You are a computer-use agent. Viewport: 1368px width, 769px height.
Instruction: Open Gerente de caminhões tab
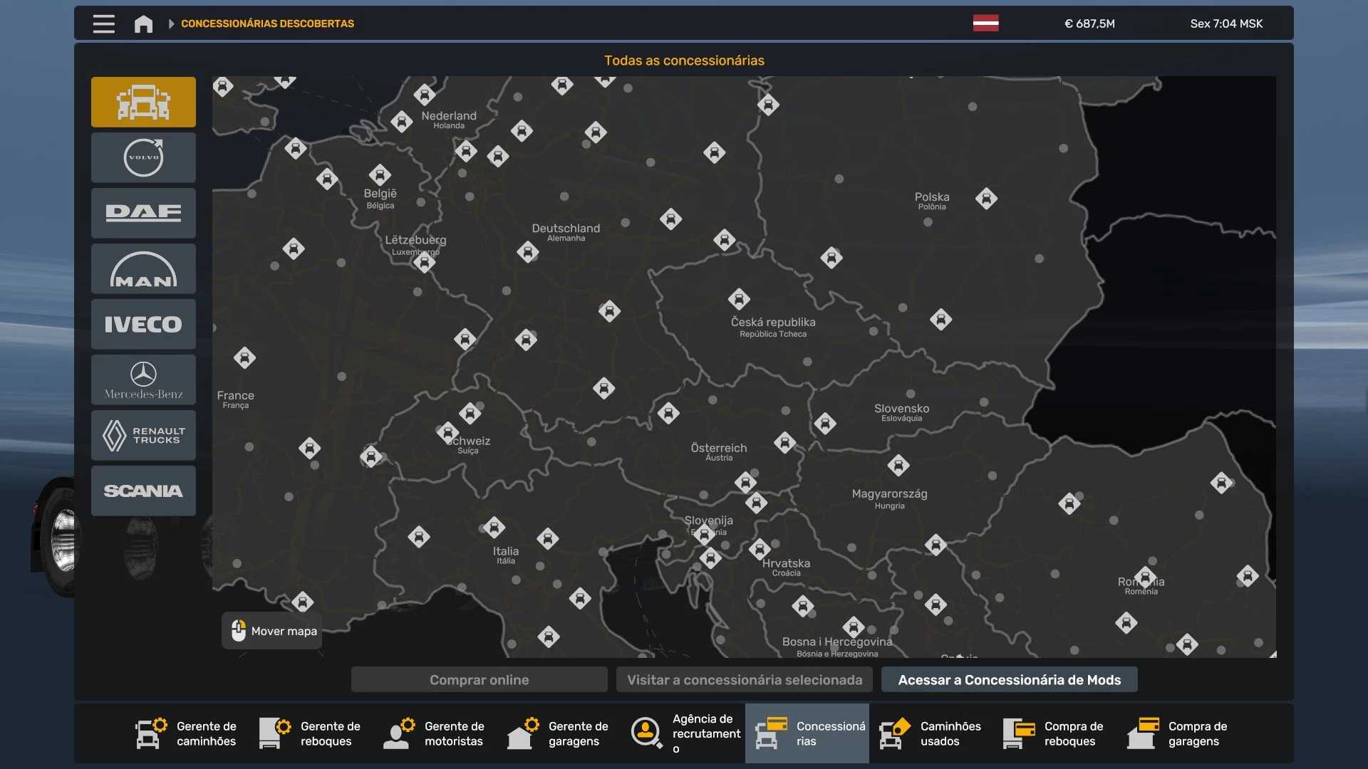[x=187, y=733]
